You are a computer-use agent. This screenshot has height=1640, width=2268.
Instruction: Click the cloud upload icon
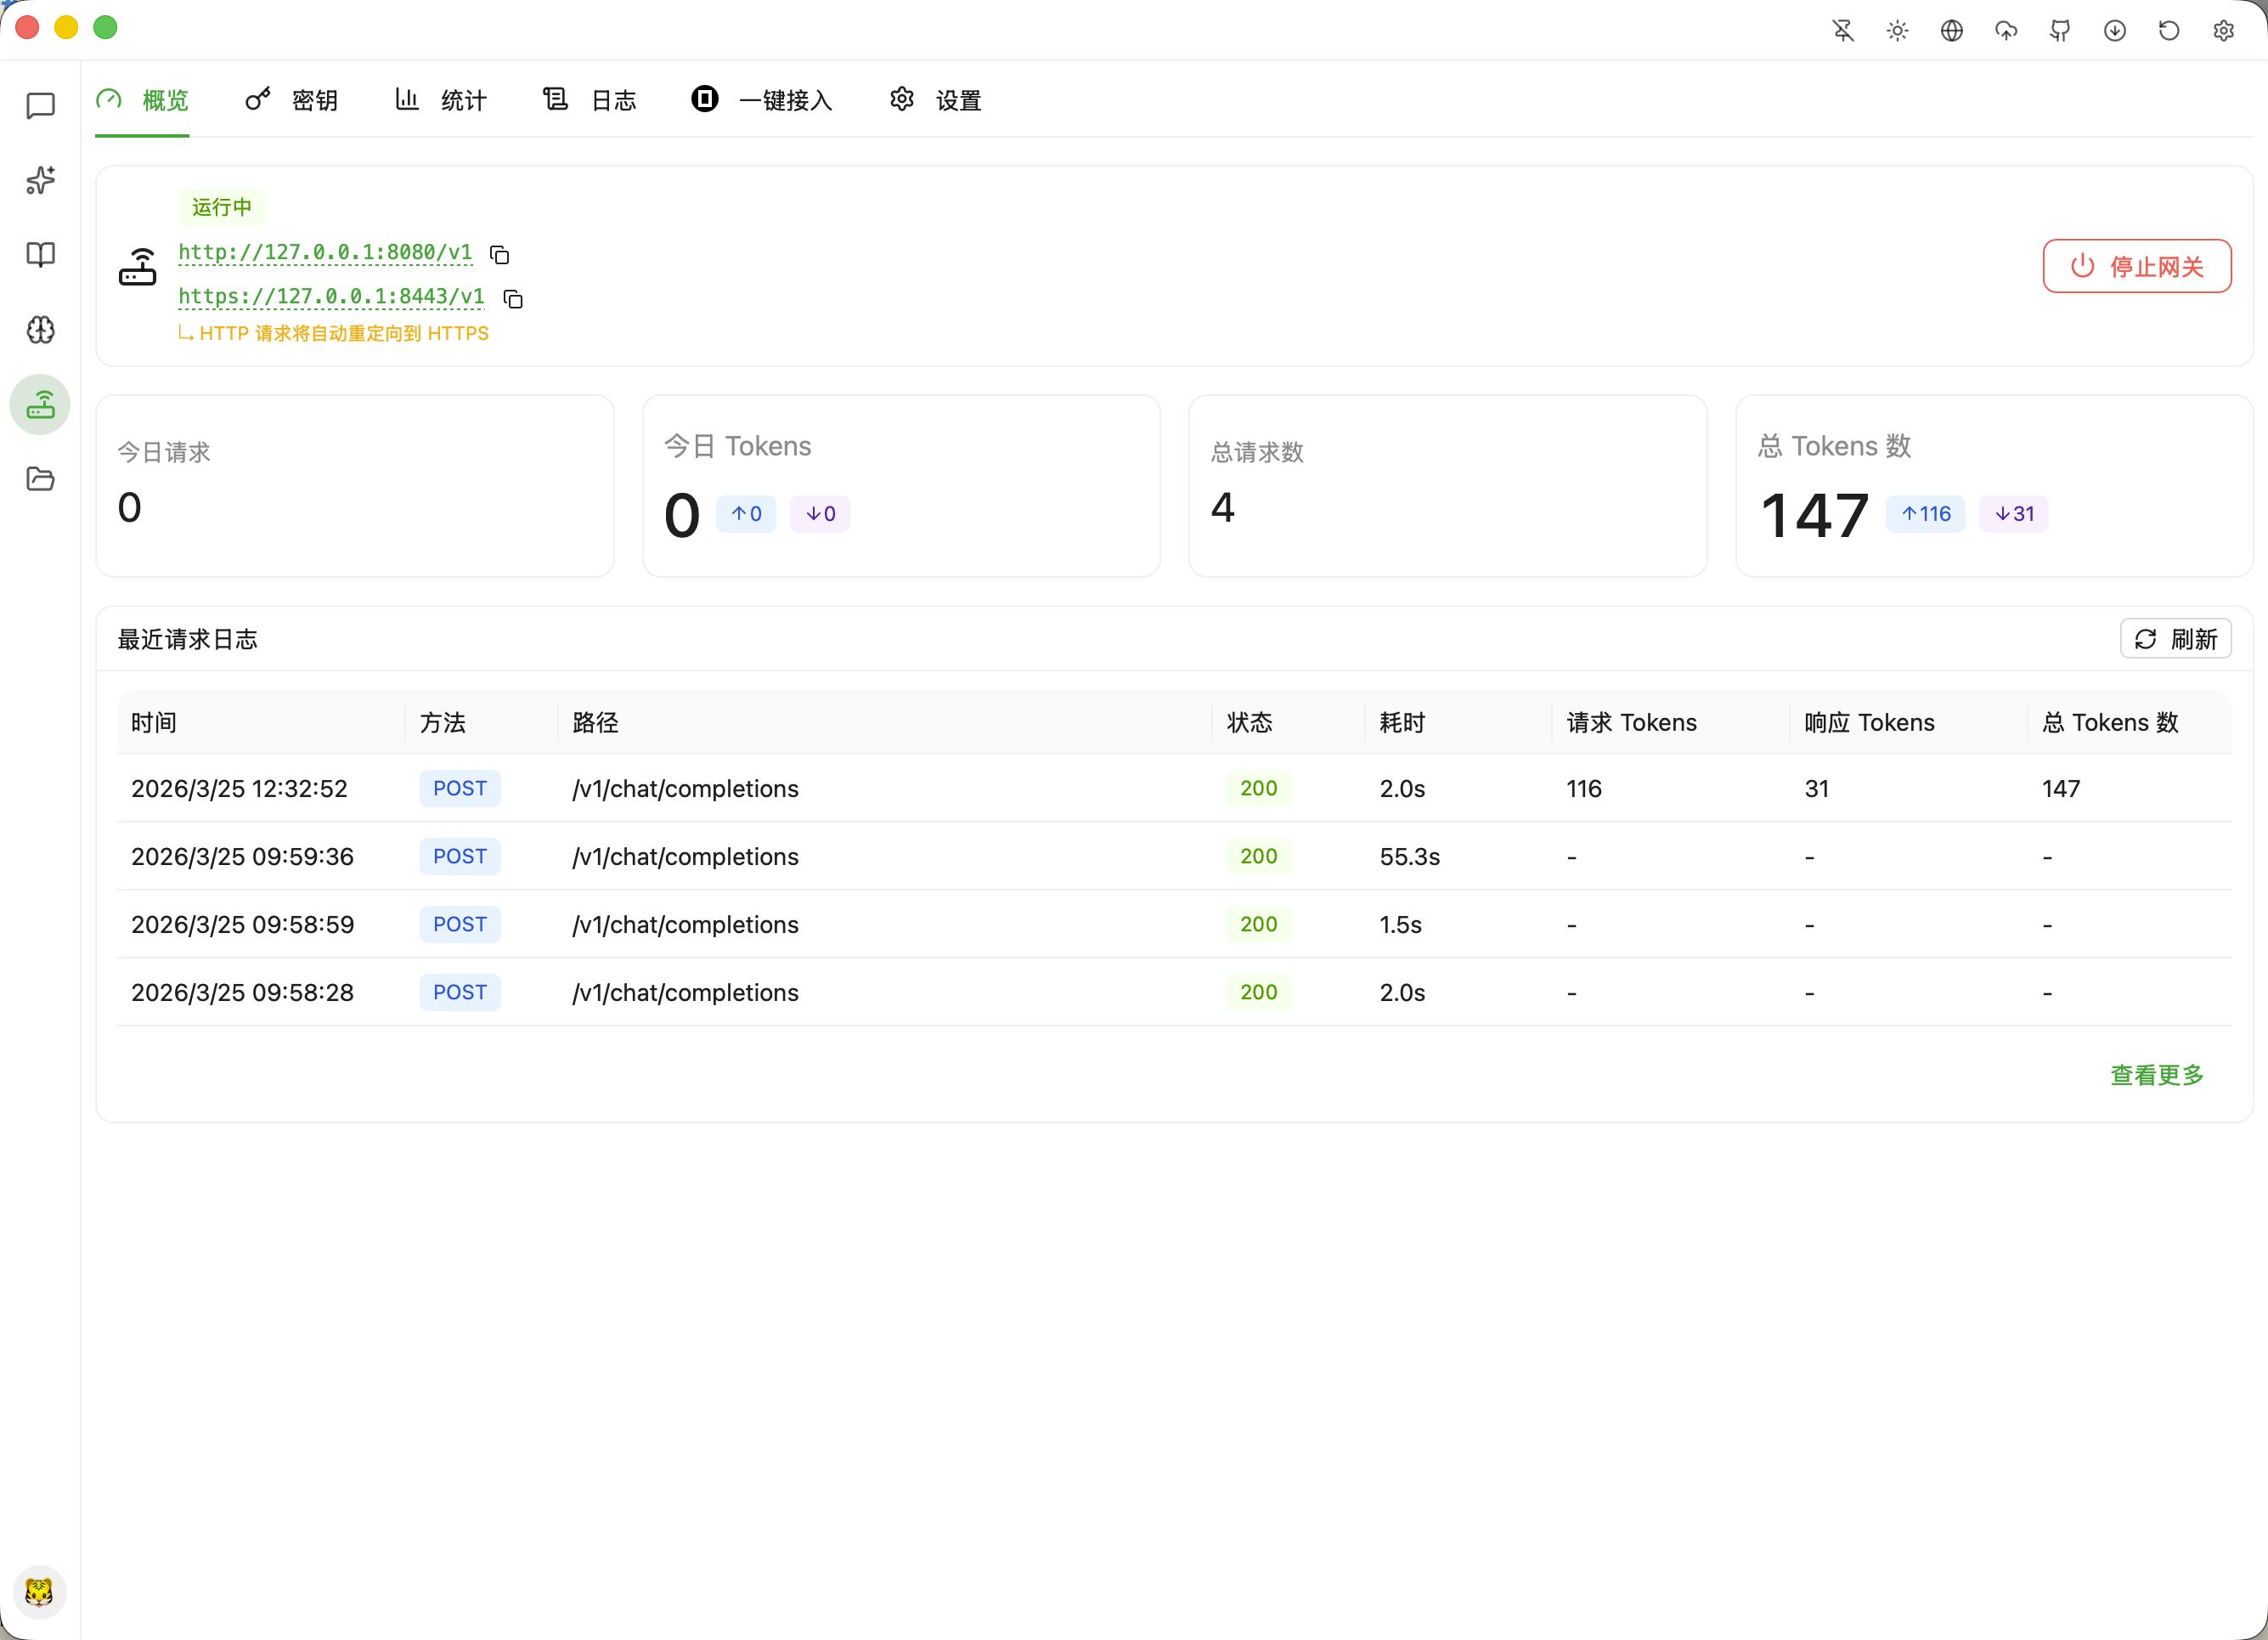2006,31
